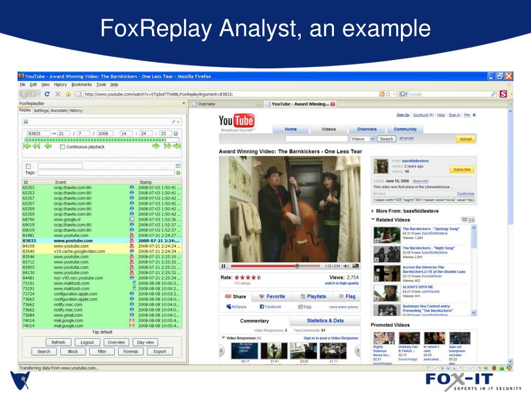Tick the checkbox above the Tags label
The width and height of the screenshot is (531, 398).
29,166
